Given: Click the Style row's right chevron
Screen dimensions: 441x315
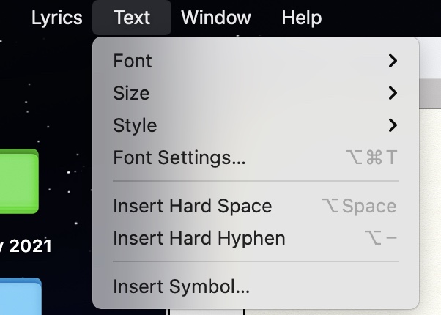Looking at the screenshot, I should [393, 125].
